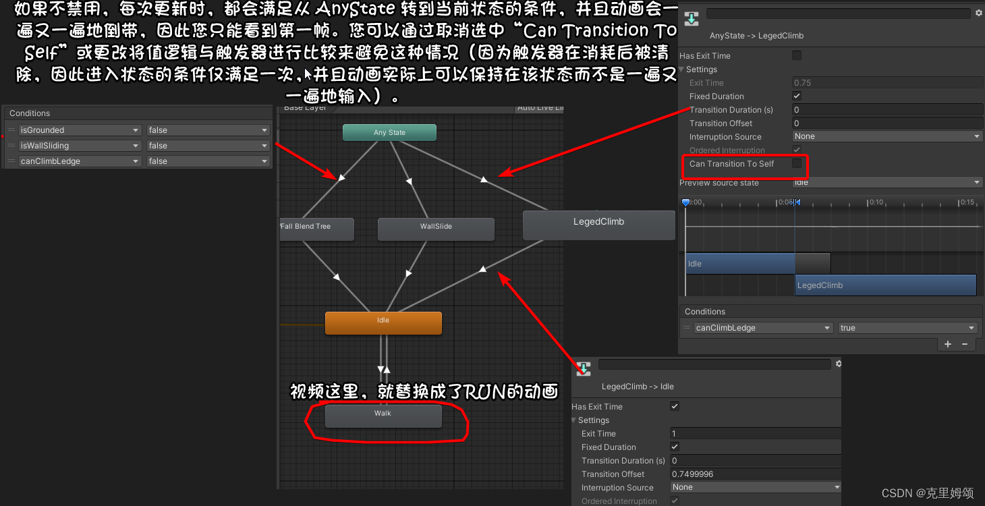This screenshot has width=985, height=506.
Task: Select the Walk state node
Action: 383,416
